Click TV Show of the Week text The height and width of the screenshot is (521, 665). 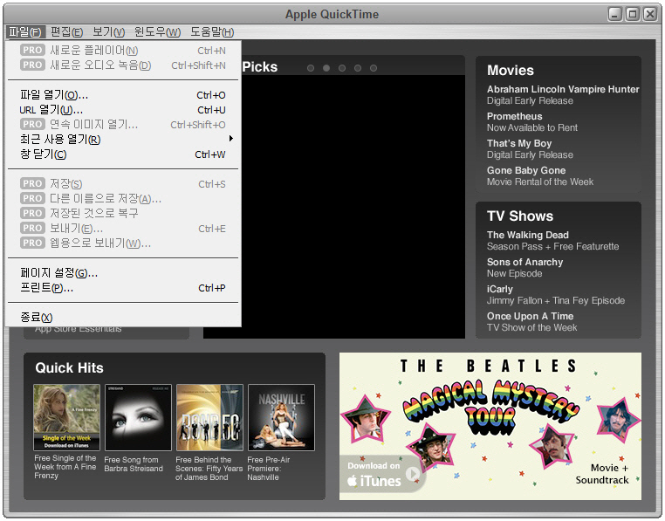531,327
